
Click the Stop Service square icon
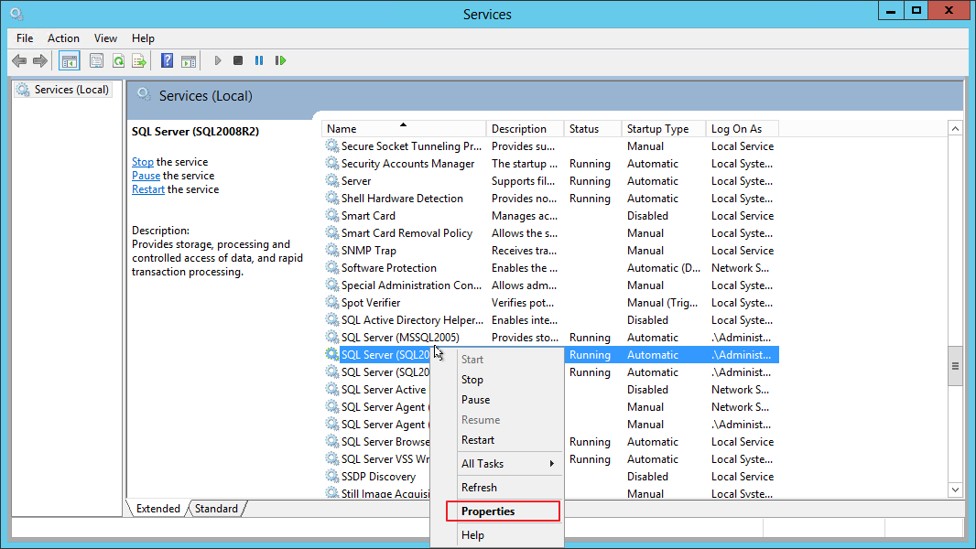tap(238, 60)
